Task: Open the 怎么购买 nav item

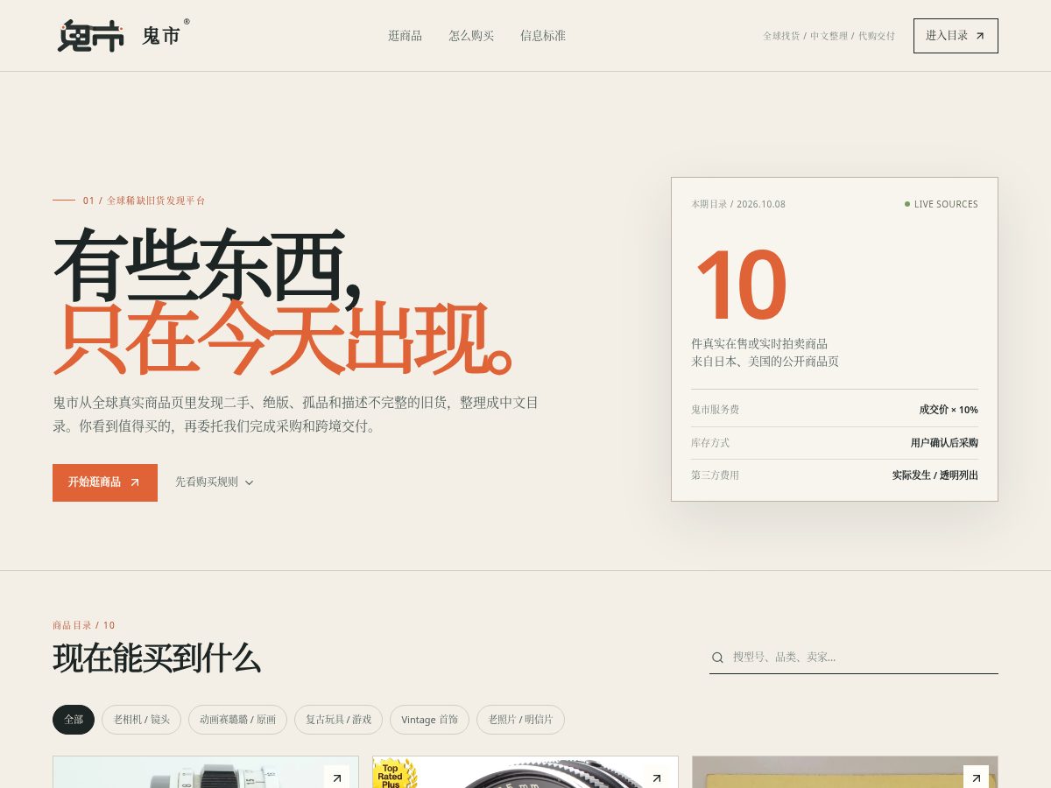Action: point(471,36)
